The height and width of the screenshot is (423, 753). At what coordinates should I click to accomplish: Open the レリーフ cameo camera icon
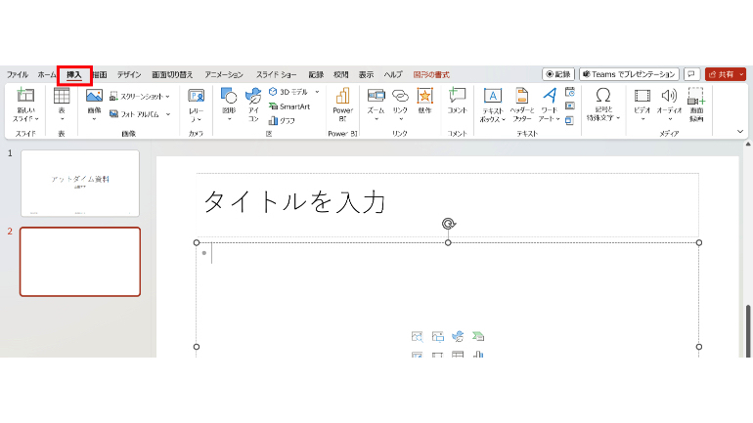[x=196, y=96]
